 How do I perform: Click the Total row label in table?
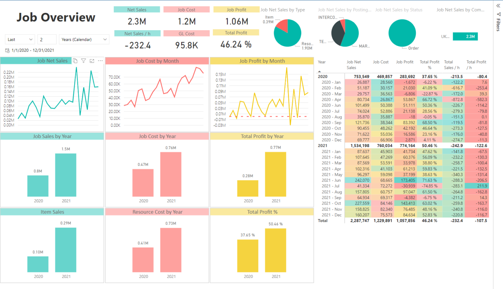(323, 220)
